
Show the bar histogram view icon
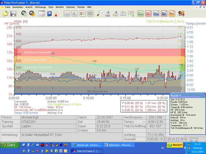(75, 13)
